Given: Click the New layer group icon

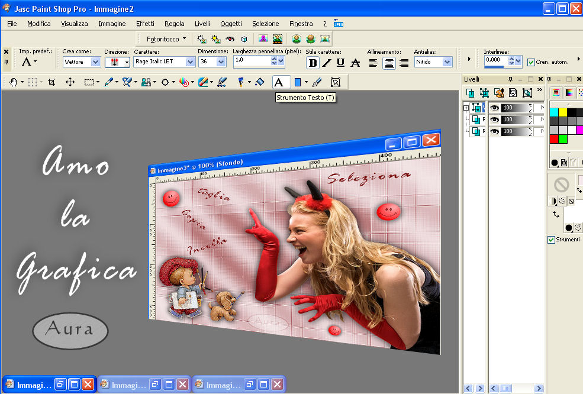Looking at the screenshot, I should click(x=527, y=93).
